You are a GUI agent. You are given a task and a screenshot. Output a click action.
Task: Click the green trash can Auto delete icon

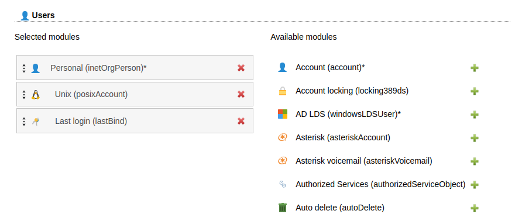click(x=282, y=208)
